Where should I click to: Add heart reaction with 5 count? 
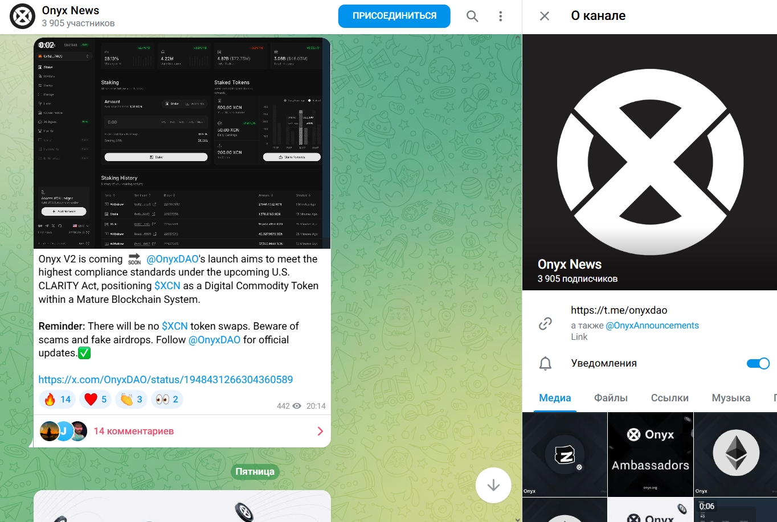(95, 400)
